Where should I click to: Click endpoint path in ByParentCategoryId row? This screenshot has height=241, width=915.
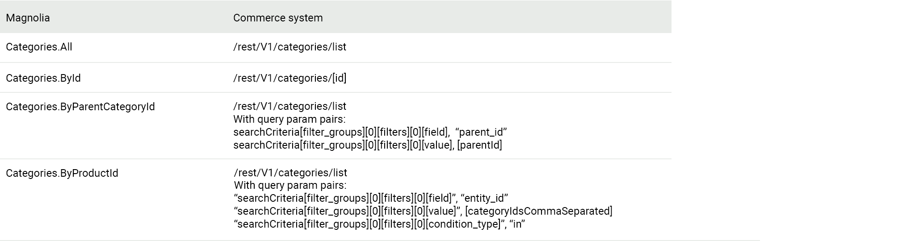(290, 106)
